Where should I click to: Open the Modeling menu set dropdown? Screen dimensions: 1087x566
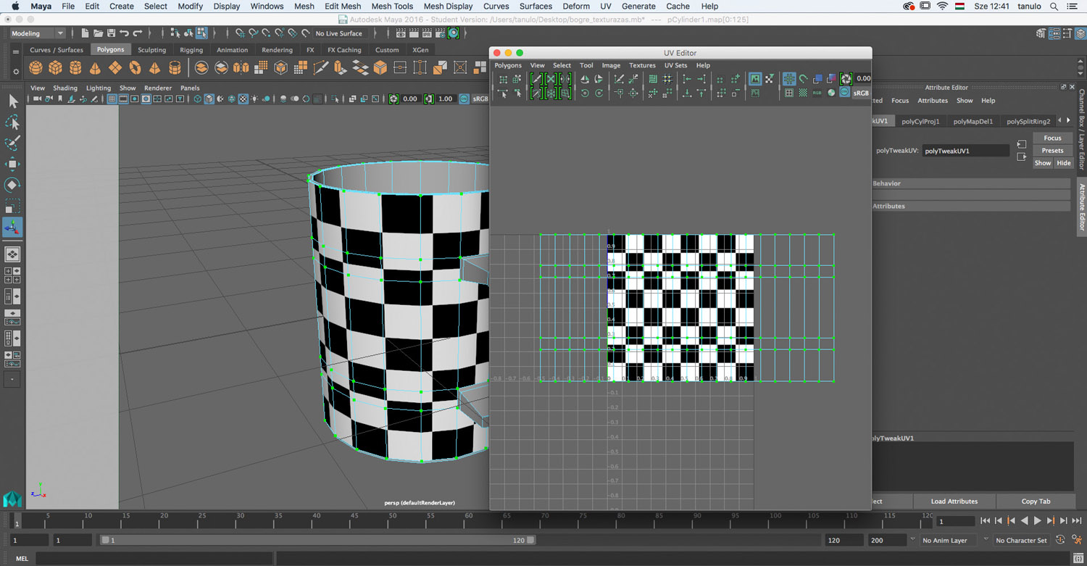pos(38,33)
